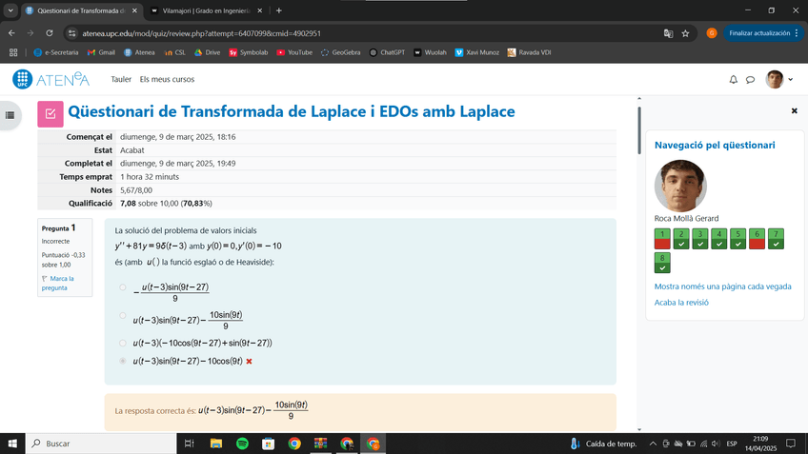Open the messages speech bubble icon
This screenshot has height=454, width=808.
tap(750, 79)
